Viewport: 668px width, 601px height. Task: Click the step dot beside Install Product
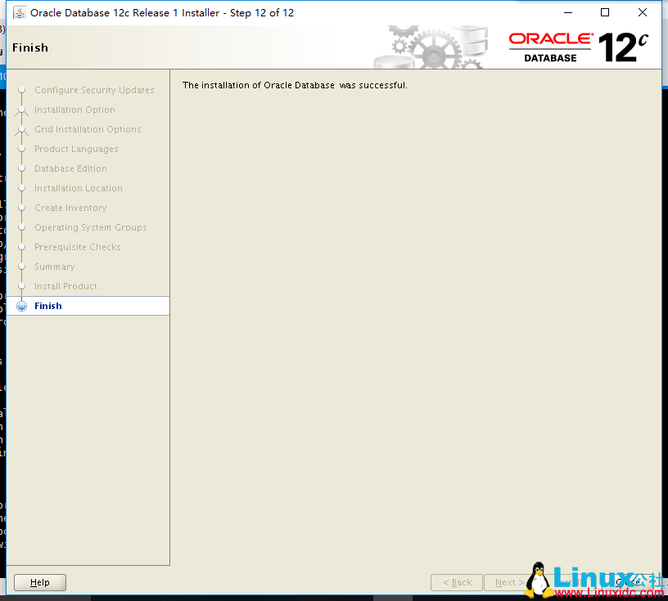coord(22,286)
